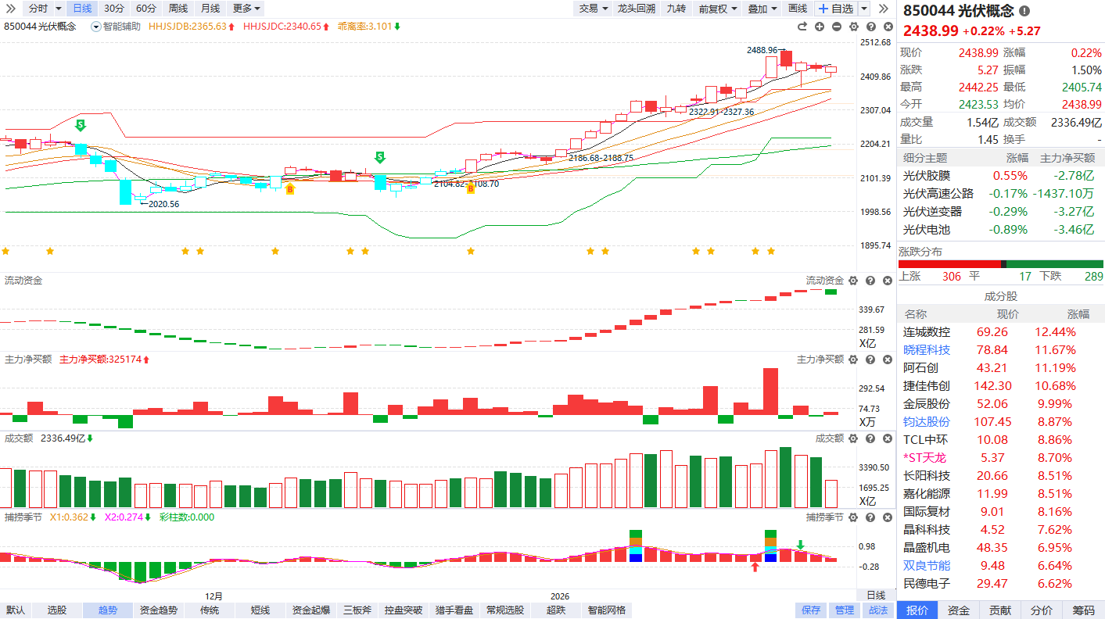This screenshot has height=619, width=1105.
Task: Switch to 资金 tab in right panel
Action: coord(958,610)
